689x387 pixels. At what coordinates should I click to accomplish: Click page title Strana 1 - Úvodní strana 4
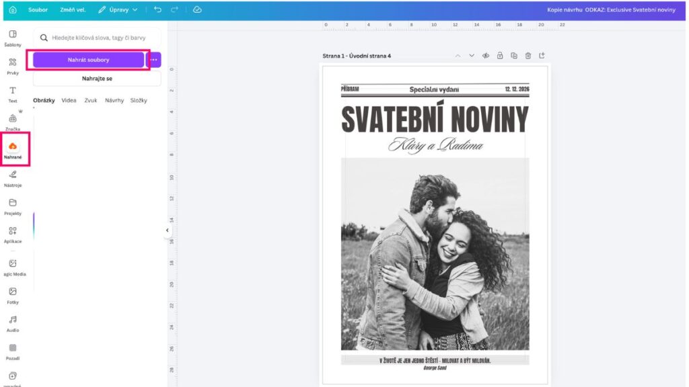point(357,56)
